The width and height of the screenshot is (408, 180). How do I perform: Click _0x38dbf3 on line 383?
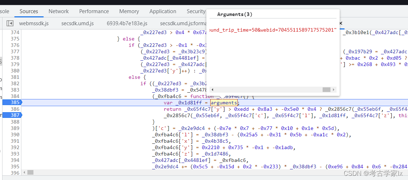[165, 89]
